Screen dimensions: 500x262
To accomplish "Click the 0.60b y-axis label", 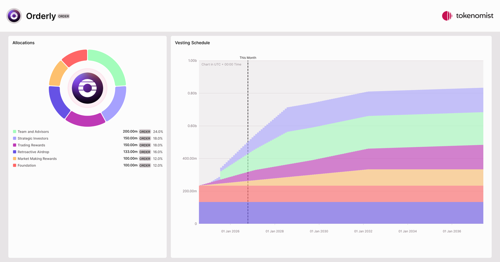I will click(x=192, y=126).
